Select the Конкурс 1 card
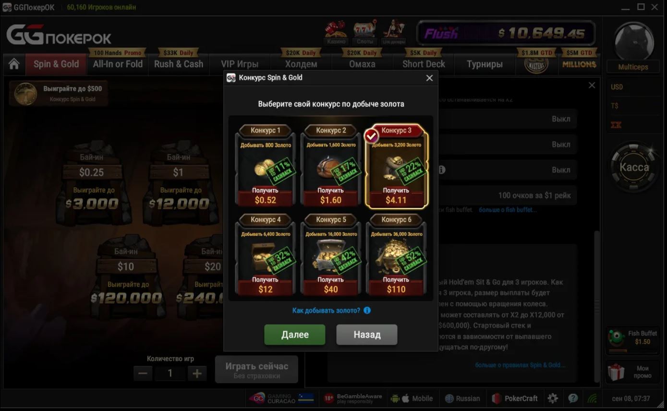 266,165
